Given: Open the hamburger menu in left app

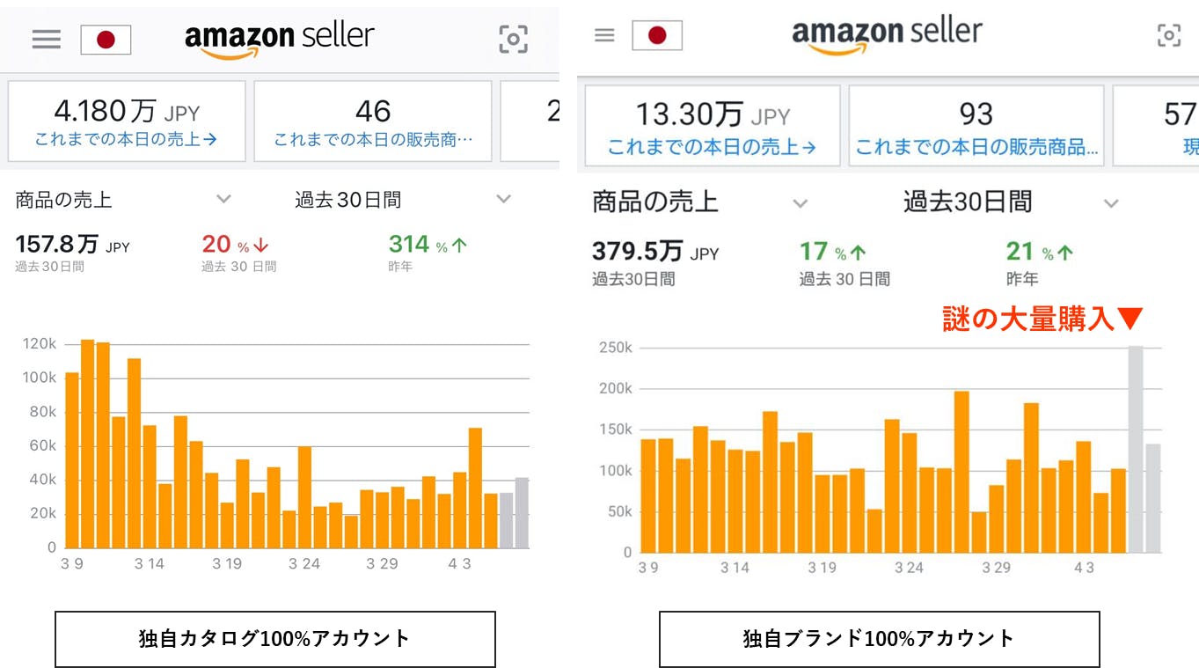Looking at the screenshot, I should (47, 40).
